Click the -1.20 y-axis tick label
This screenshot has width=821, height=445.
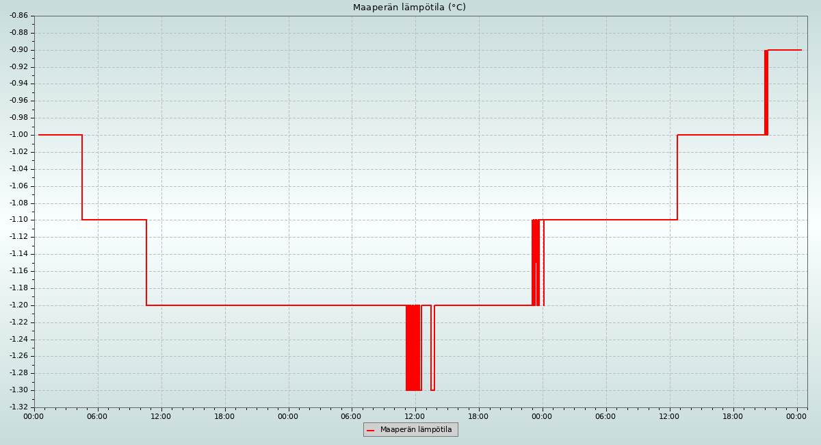(x=18, y=305)
